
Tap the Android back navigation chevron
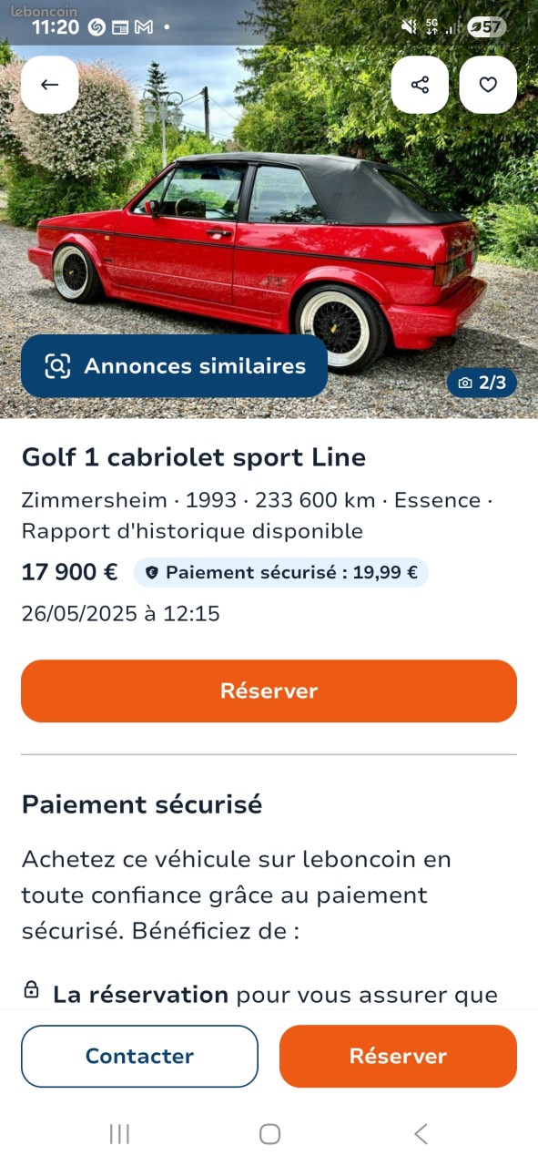420,1134
